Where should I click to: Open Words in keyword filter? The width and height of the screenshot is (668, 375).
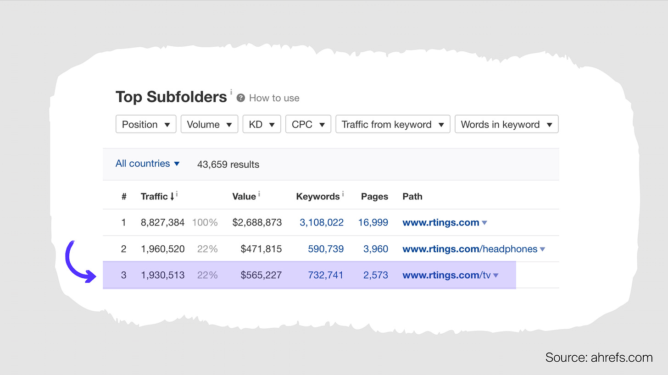coord(507,124)
